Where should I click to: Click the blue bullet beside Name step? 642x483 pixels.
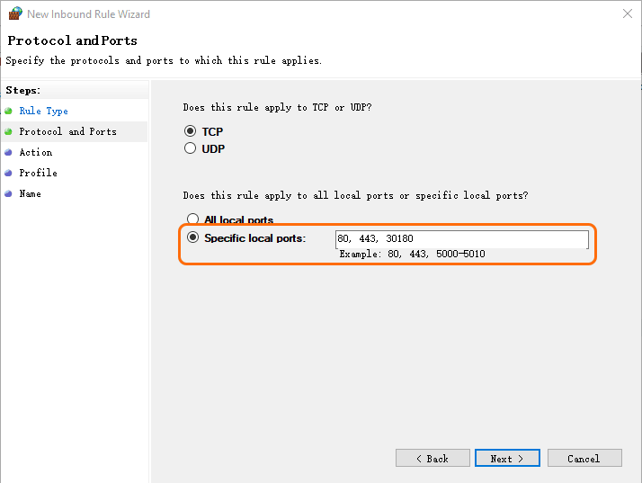pos(8,193)
